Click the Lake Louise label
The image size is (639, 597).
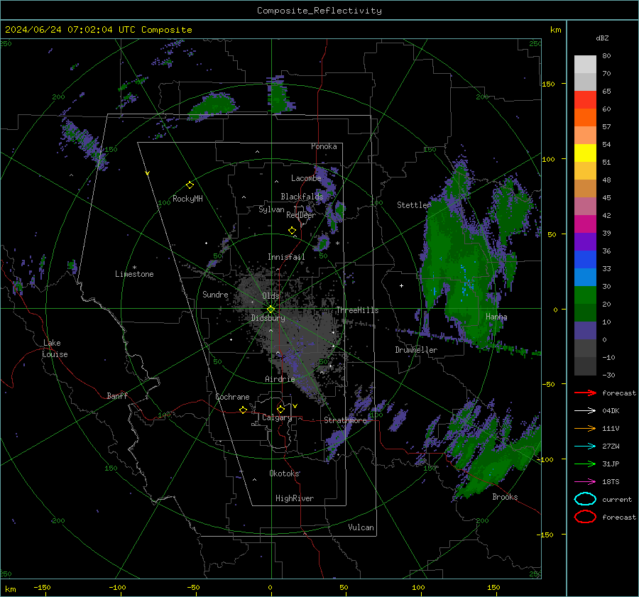(55, 349)
